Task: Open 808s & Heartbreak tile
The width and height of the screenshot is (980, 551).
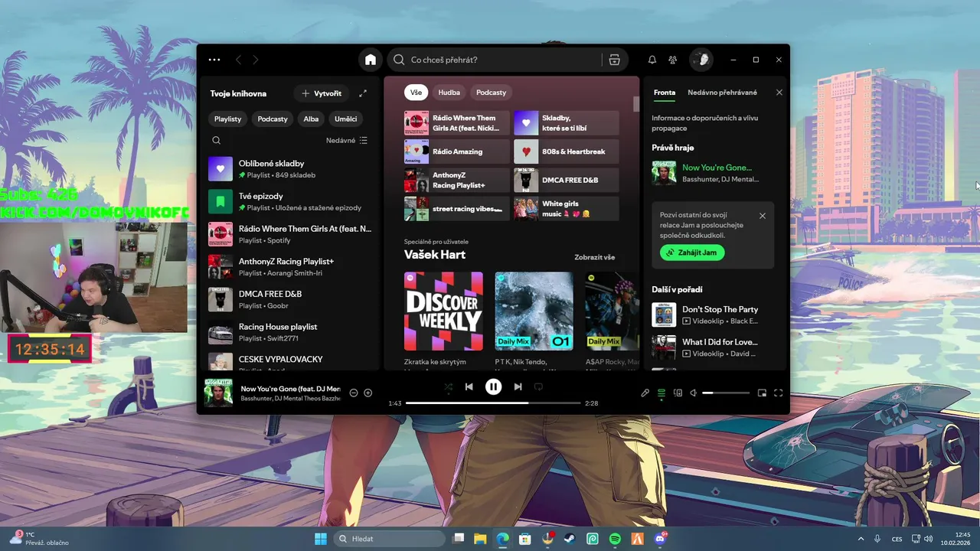Action: (567, 152)
